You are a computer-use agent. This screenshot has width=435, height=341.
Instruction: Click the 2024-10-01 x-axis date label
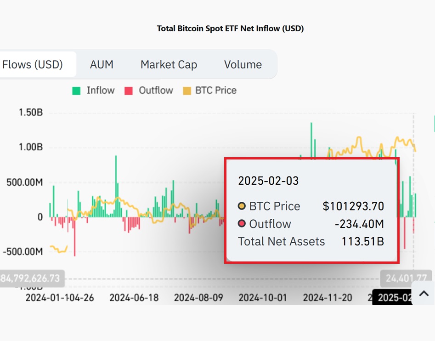pyautogui.click(x=263, y=298)
